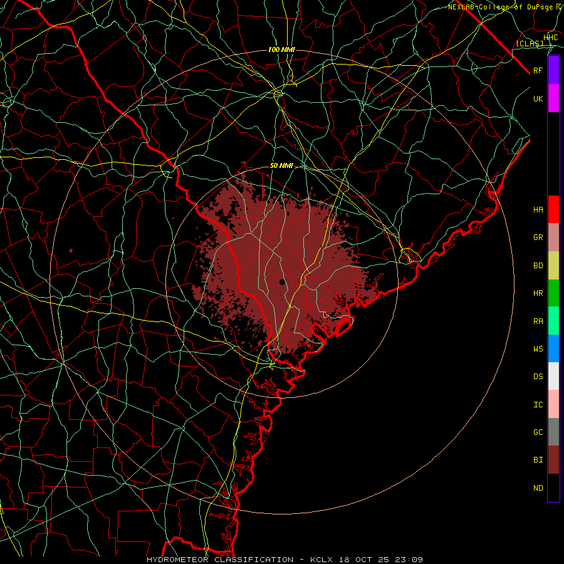Click the GR legend label
Screen dimensions: 564x564
538,238
